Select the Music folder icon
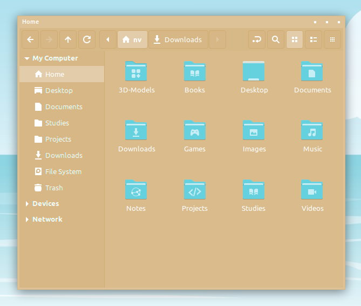 point(312,131)
